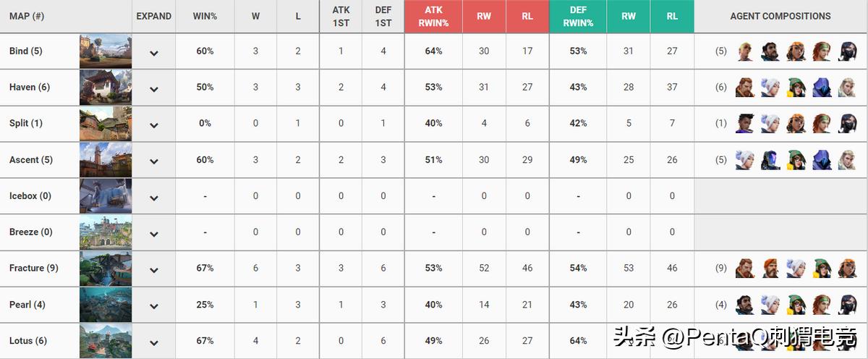Click Sova agent icon in Ascent row
Image resolution: width=868 pixels, height=359 pixels.
click(846, 160)
